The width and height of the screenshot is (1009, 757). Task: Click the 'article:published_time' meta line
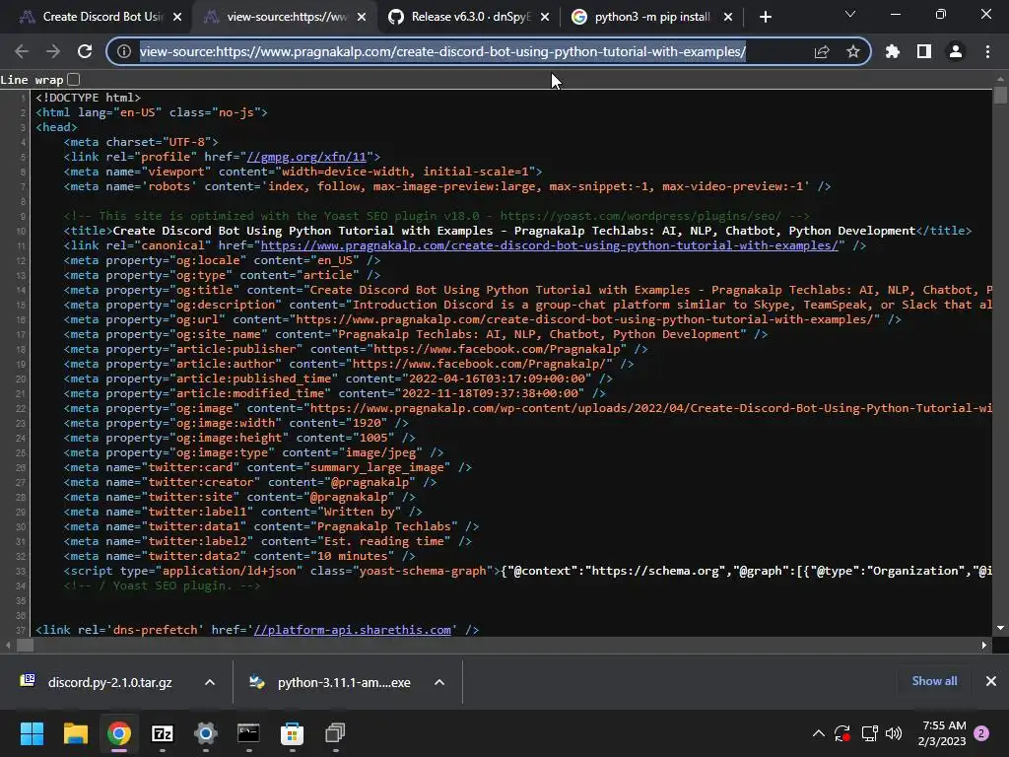coord(338,378)
